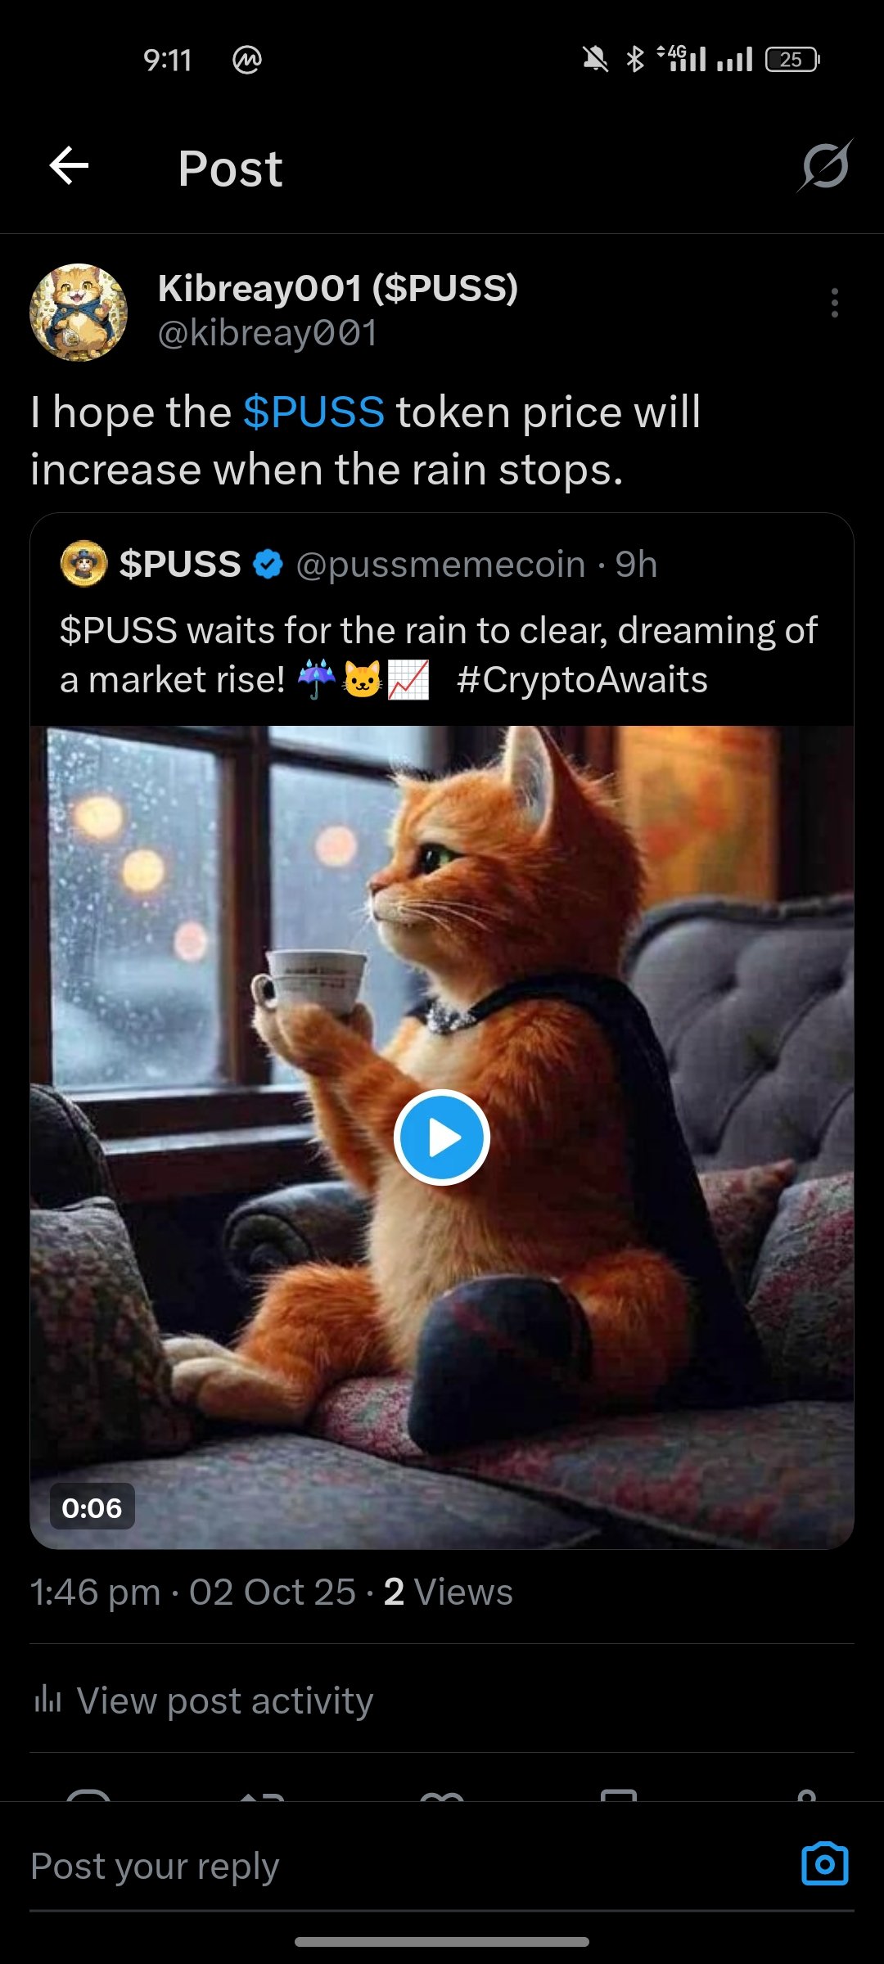The width and height of the screenshot is (884, 1964).
Task: Open the @pussmemecoin handle
Action: coord(440,565)
